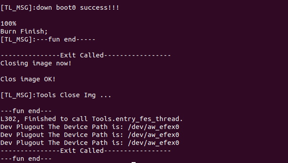Click the 'Tools Close Img ...' message

pyautogui.click(x=74, y=95)
